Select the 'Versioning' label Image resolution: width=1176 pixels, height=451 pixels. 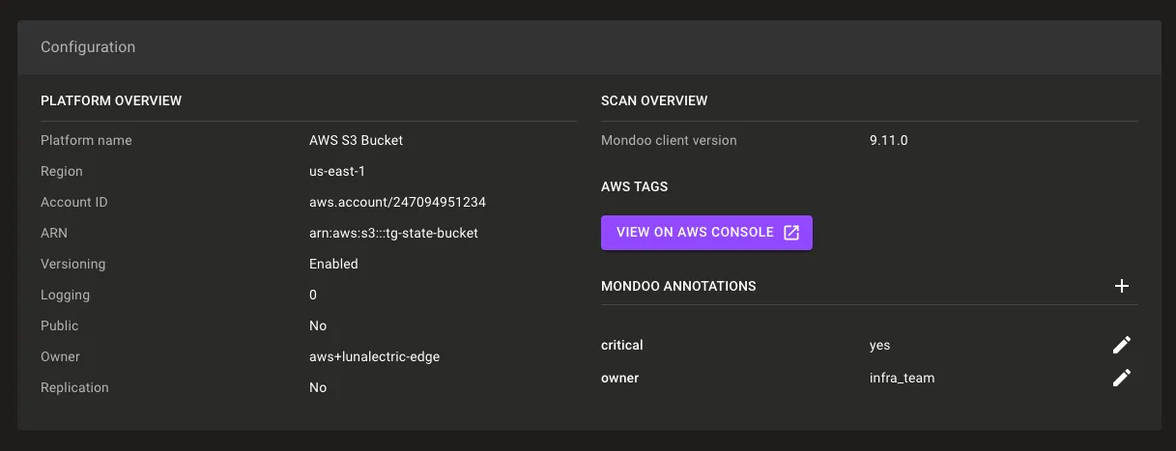[73, 264]
